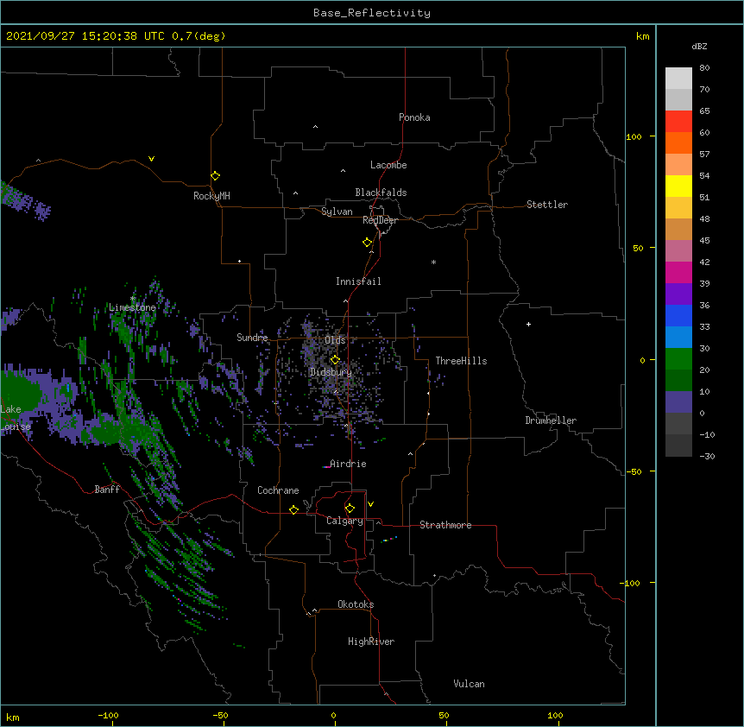Click the Airdrie label
Screen dimensions: 744x727
[x=349, y=464]
